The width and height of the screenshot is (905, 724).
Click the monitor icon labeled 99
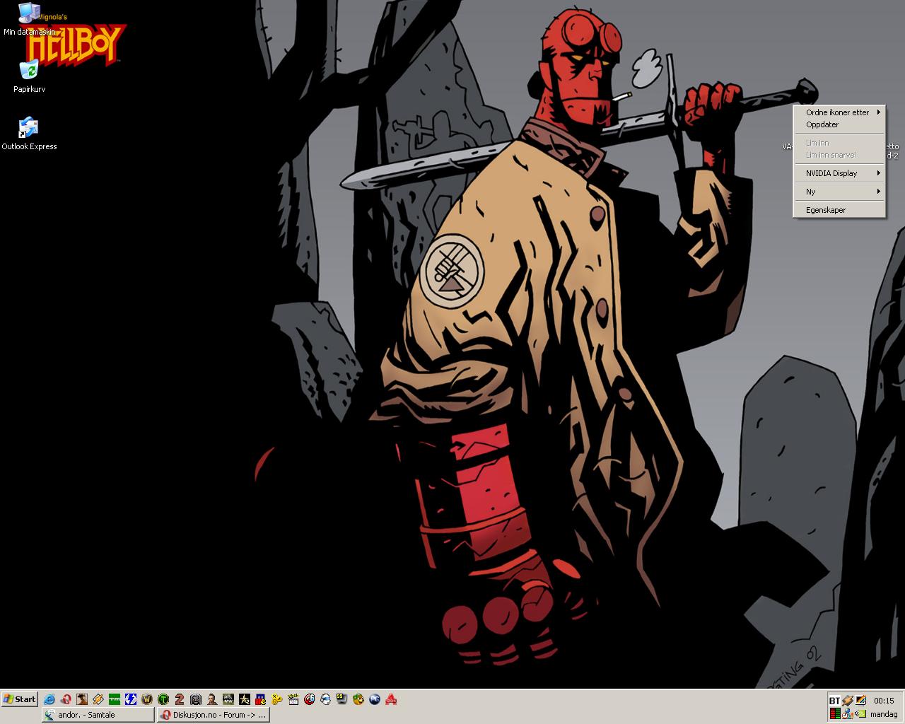(342, 699)
